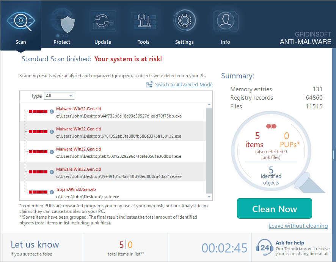Screen dimensions: 336x262
Task: Switch to the Info tab
Action: pyautogui.click(x=225, y=42)
